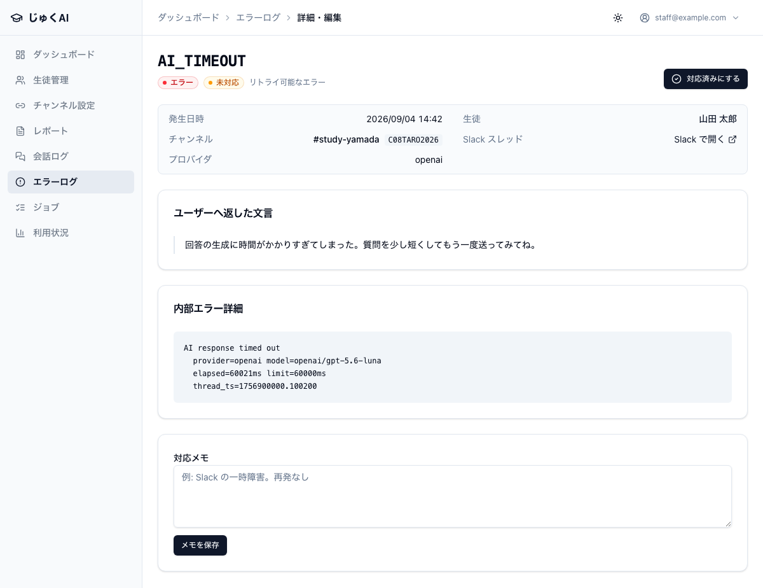Image resolution: width=763 pixels, height=588 pixels.
Task: Click the 利用状況 bar chart icon
Action: coord(20,233)
